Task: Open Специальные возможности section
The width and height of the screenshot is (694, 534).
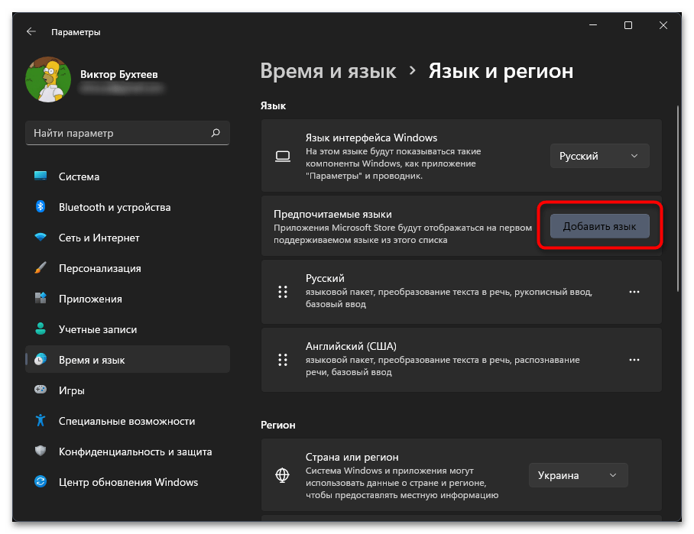Action: pyautogui.click(x=128, y=420)
